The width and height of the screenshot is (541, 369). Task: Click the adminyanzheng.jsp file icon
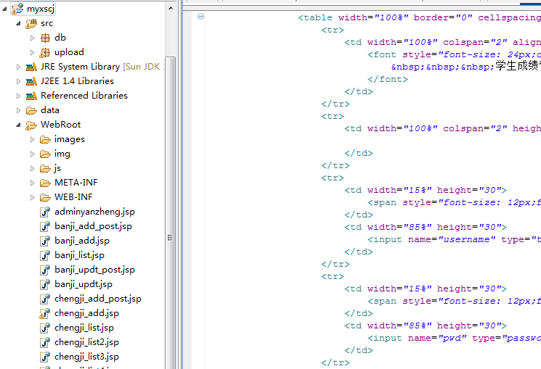pos(45,212)
